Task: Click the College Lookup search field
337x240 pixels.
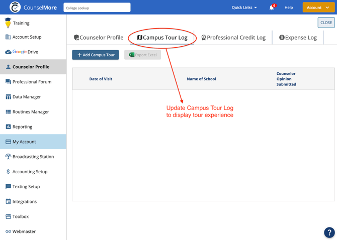Action: 97,8
